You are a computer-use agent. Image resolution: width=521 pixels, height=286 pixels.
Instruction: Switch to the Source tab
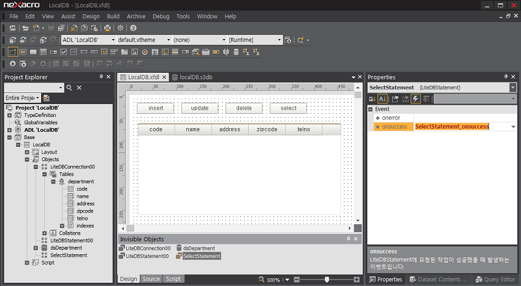[x=151, y=279]
